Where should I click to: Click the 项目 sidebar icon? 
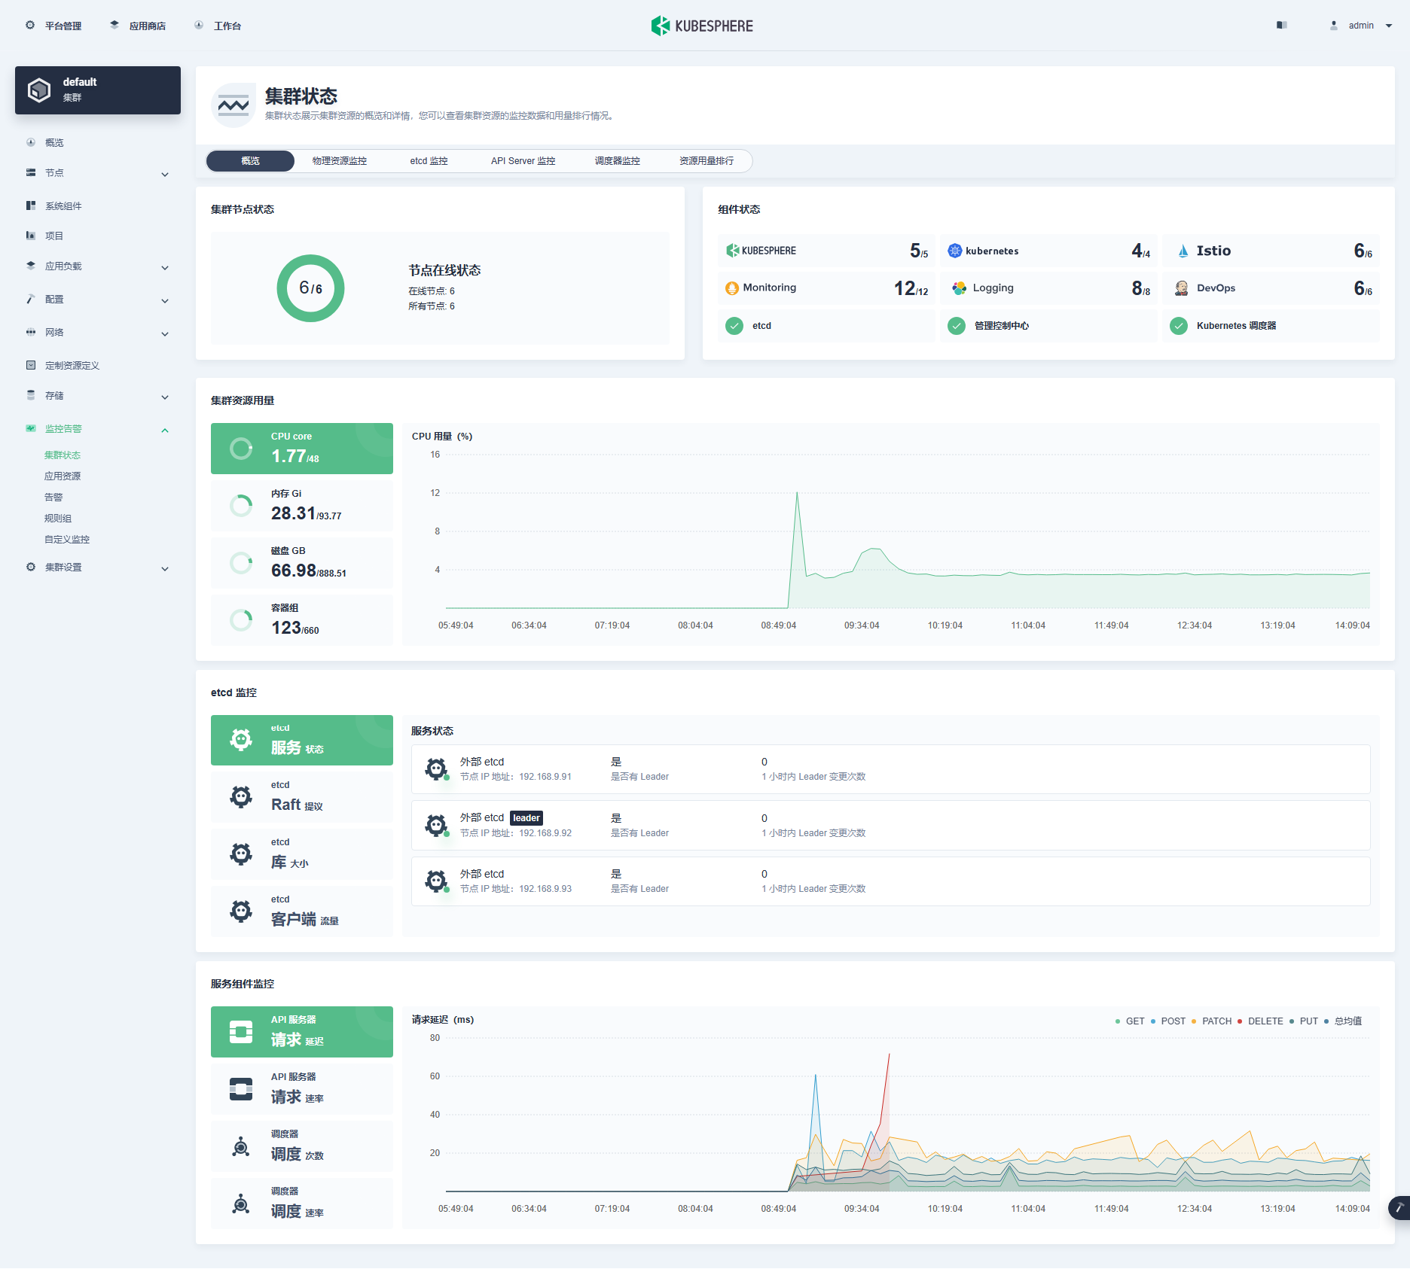[31, 236]
